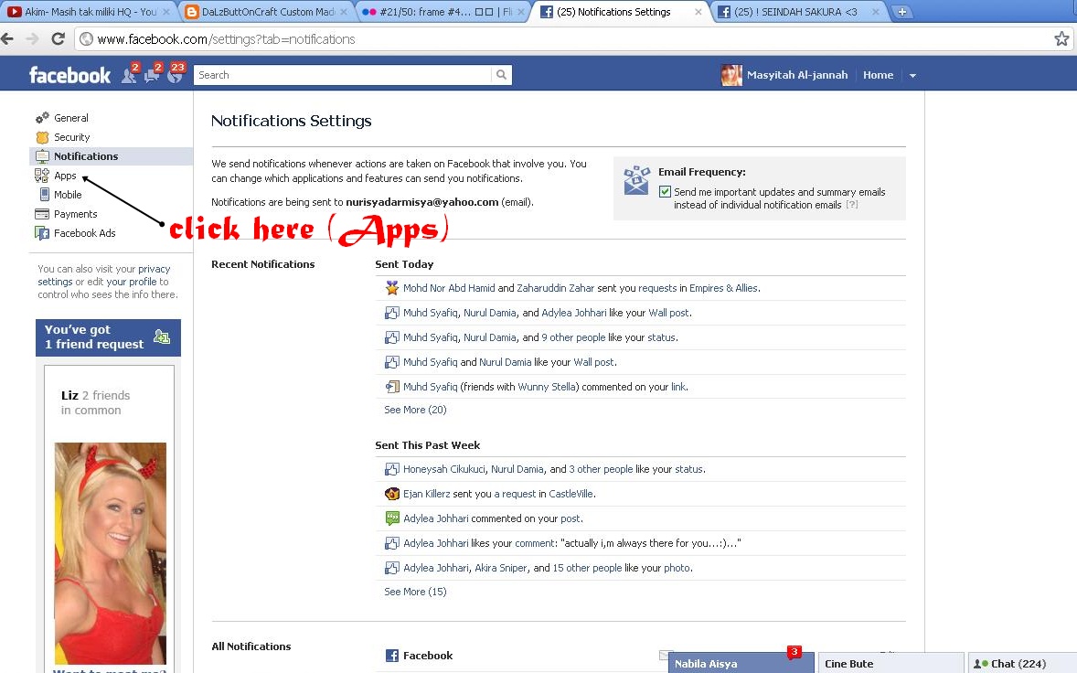The height and width of the screenshot is (673, 1077).
Task: Click 9 other people link
Action: [573, 337]
